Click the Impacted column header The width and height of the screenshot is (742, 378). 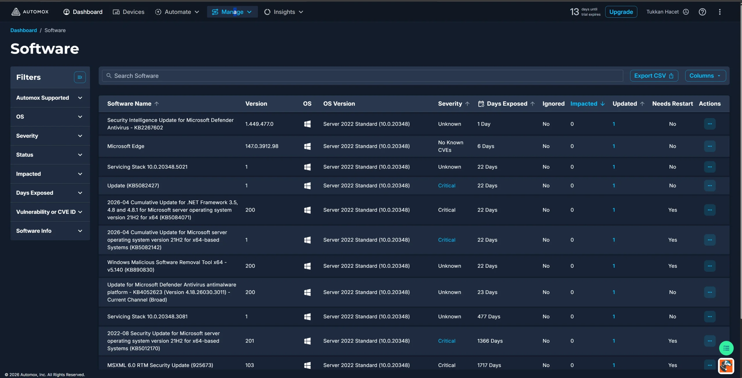(x=583, y=104)
